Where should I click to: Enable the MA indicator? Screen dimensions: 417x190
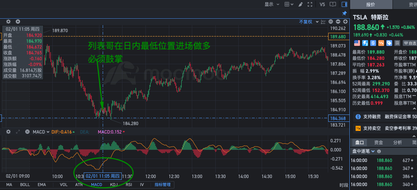(x=9, y=185)
